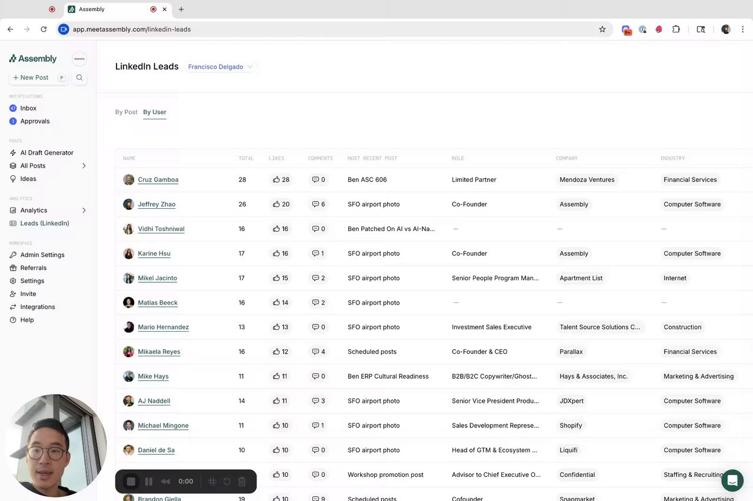Screen dimensions: 753x501
Task: Reload the page in the browser
Action: [44, 29]
